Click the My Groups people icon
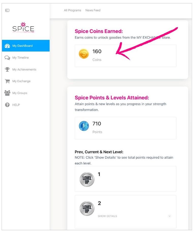The height and width of the screenshot is (234, 194). tap(7, 93)
